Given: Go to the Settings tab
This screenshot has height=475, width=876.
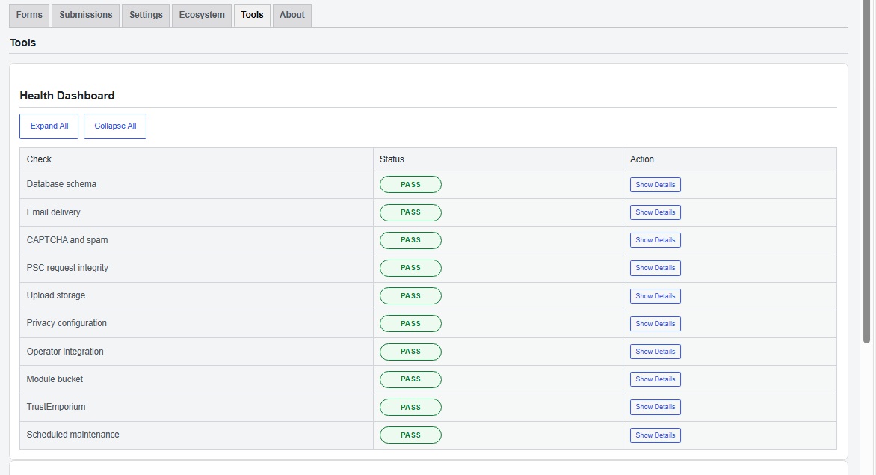Looking at the screenshot, I should 146,16.
